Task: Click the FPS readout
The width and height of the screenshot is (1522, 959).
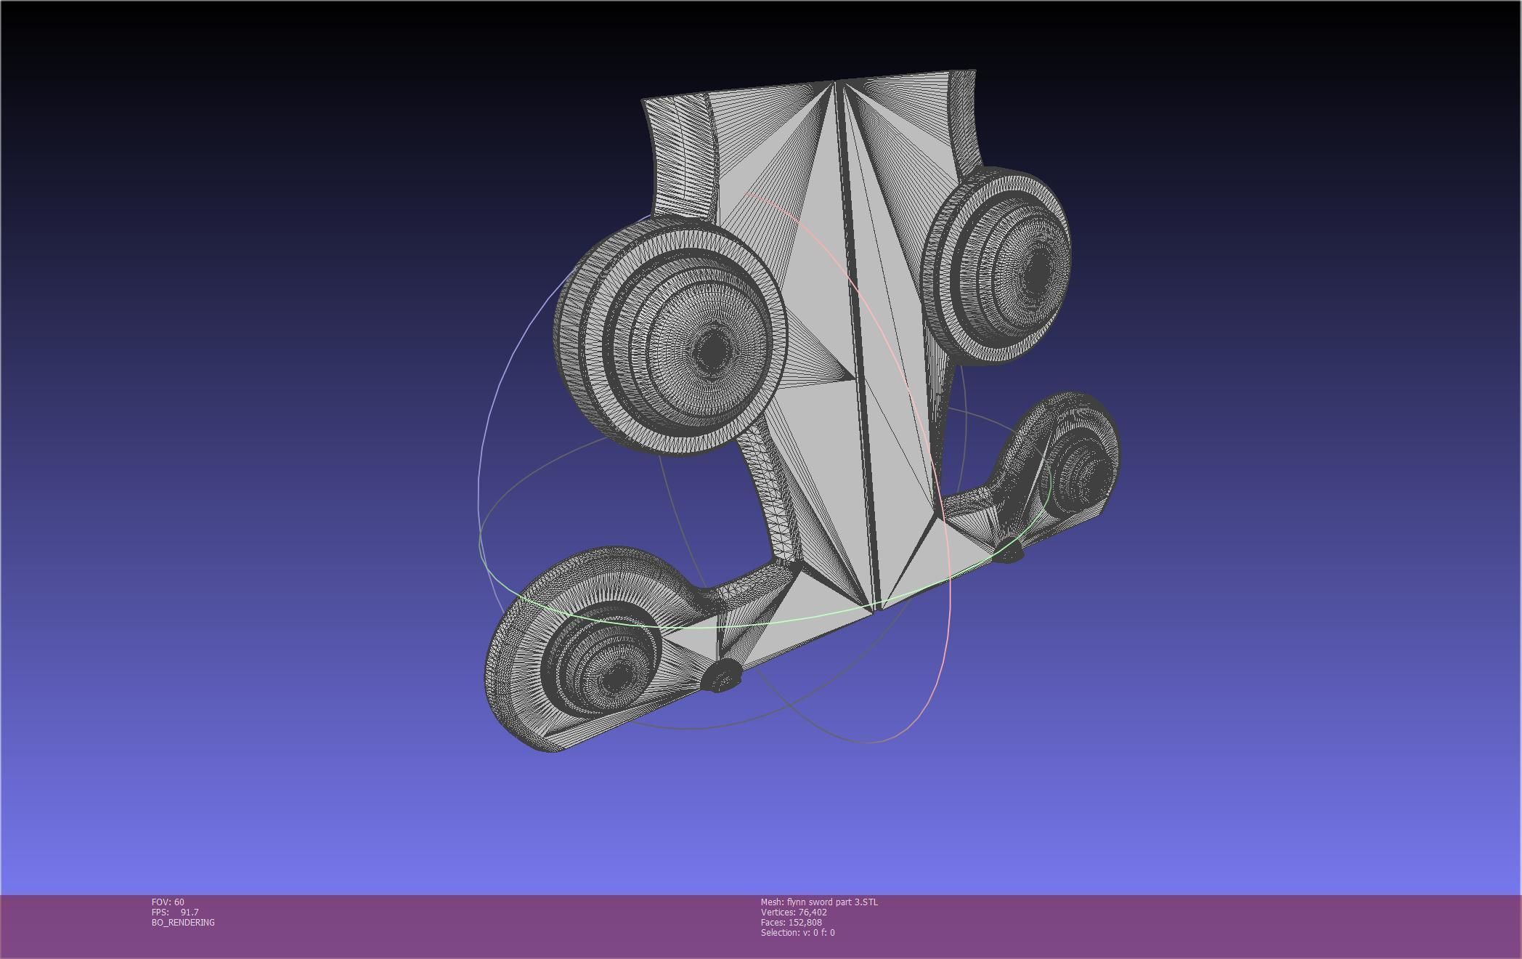Action: 175,912
